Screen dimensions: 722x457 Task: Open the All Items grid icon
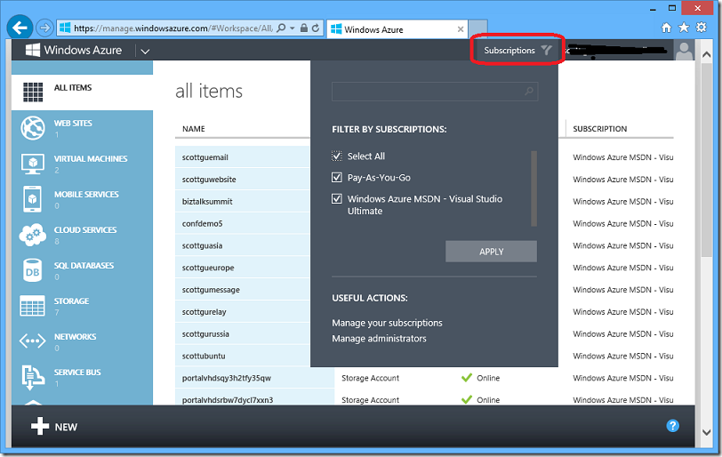[33, 92]
